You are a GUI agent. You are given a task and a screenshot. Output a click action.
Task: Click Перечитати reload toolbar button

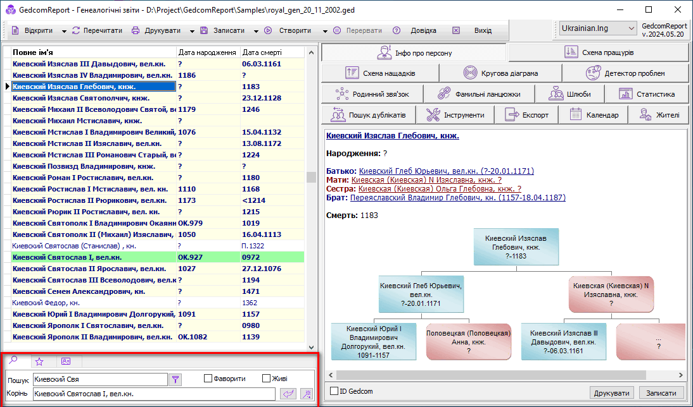point(97,30)
